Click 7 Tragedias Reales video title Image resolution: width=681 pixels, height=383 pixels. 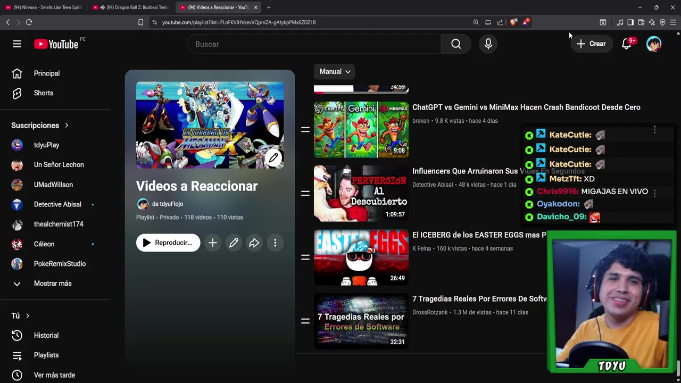point(479,299)
